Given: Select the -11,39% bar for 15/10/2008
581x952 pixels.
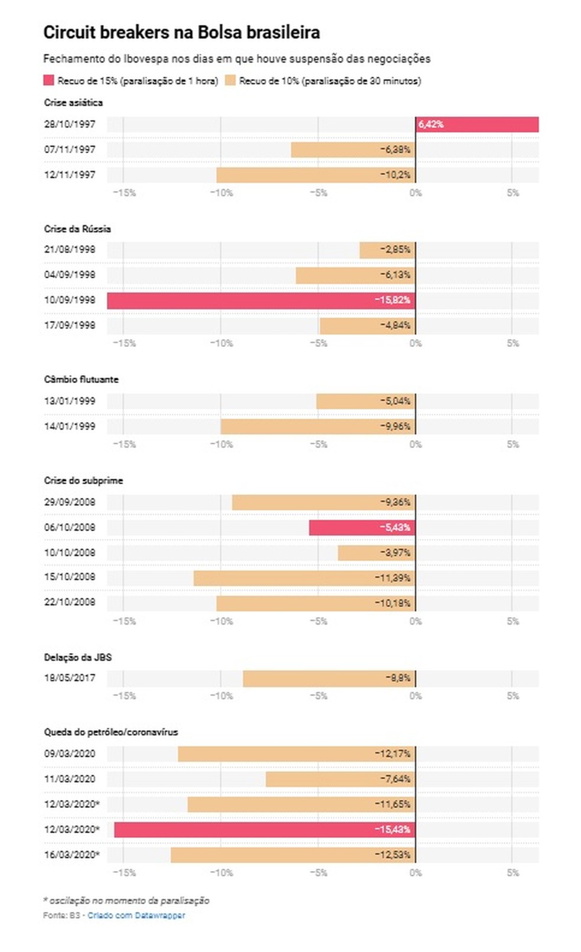Looking at the screenshot, I should pos(304,578).
